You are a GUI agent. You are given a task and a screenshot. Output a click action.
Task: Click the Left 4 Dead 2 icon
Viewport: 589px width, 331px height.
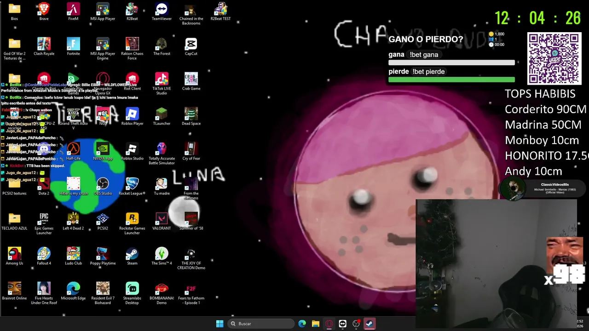pyautogui.click(x=73, y=222)
